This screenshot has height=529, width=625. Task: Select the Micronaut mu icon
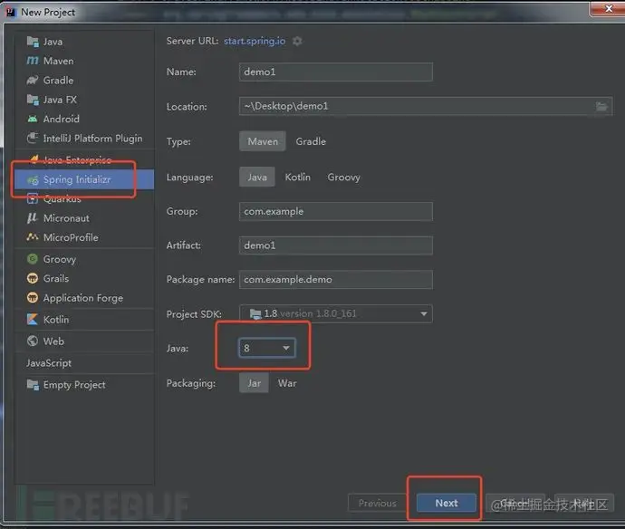point(33,218)
